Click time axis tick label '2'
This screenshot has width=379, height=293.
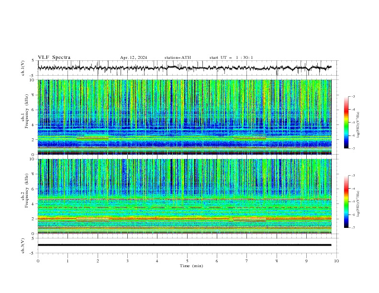coord(98,261)
